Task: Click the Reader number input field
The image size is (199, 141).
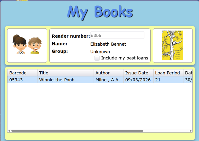Action: pos(117,36)
